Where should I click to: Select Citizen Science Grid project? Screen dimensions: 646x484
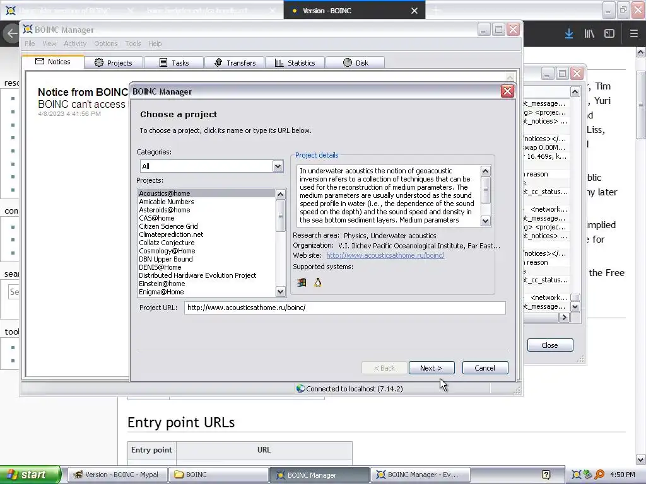point(206,226)
